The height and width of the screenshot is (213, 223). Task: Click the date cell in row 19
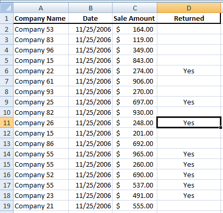(x=91, y=206)
